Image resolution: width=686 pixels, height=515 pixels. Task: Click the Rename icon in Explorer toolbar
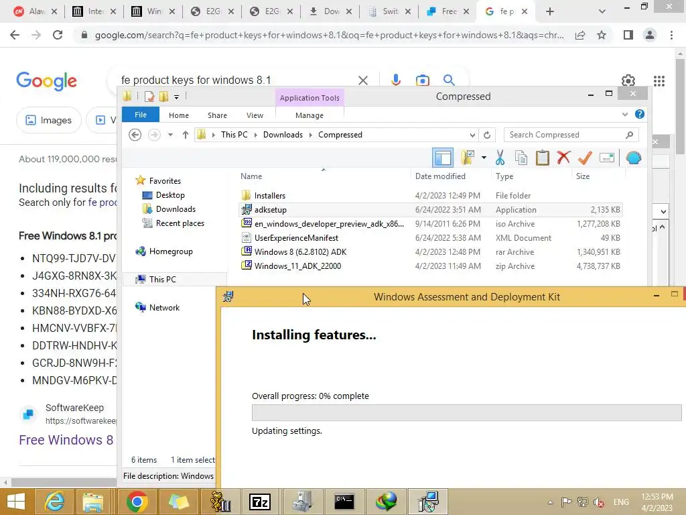point(607,158)
